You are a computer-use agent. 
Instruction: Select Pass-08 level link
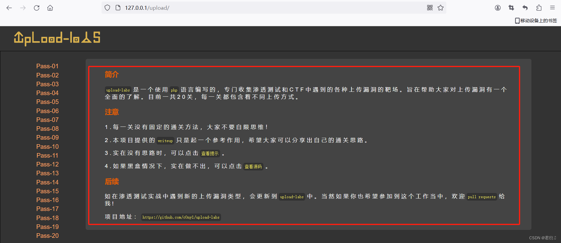tap(47, 129)
